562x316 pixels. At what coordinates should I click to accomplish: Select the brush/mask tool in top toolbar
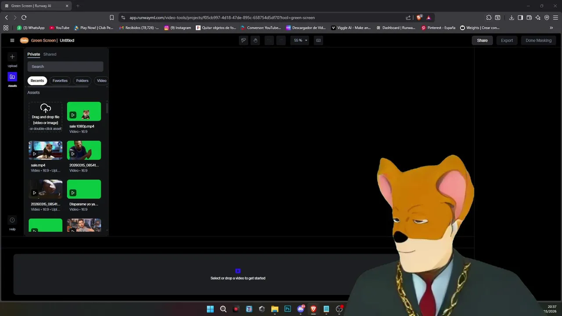243,40
